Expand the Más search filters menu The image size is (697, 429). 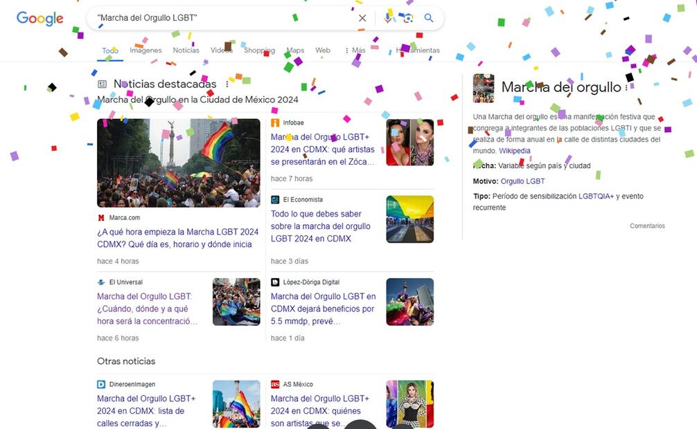(x=355, y=51)
